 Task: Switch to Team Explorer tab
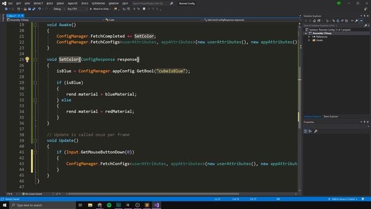(331, 117)
